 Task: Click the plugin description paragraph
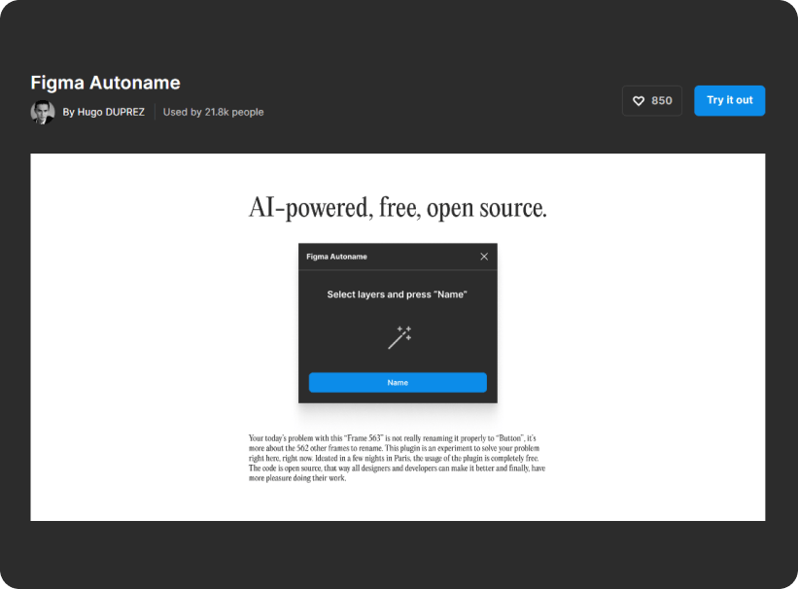click(x=397, y=458)
